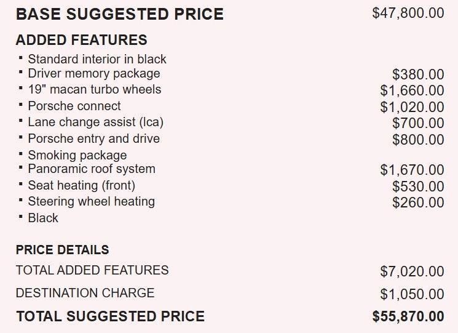Select the Driver memory package feature
The height and width of the screenshot is (333, 458).
point(93,73)
